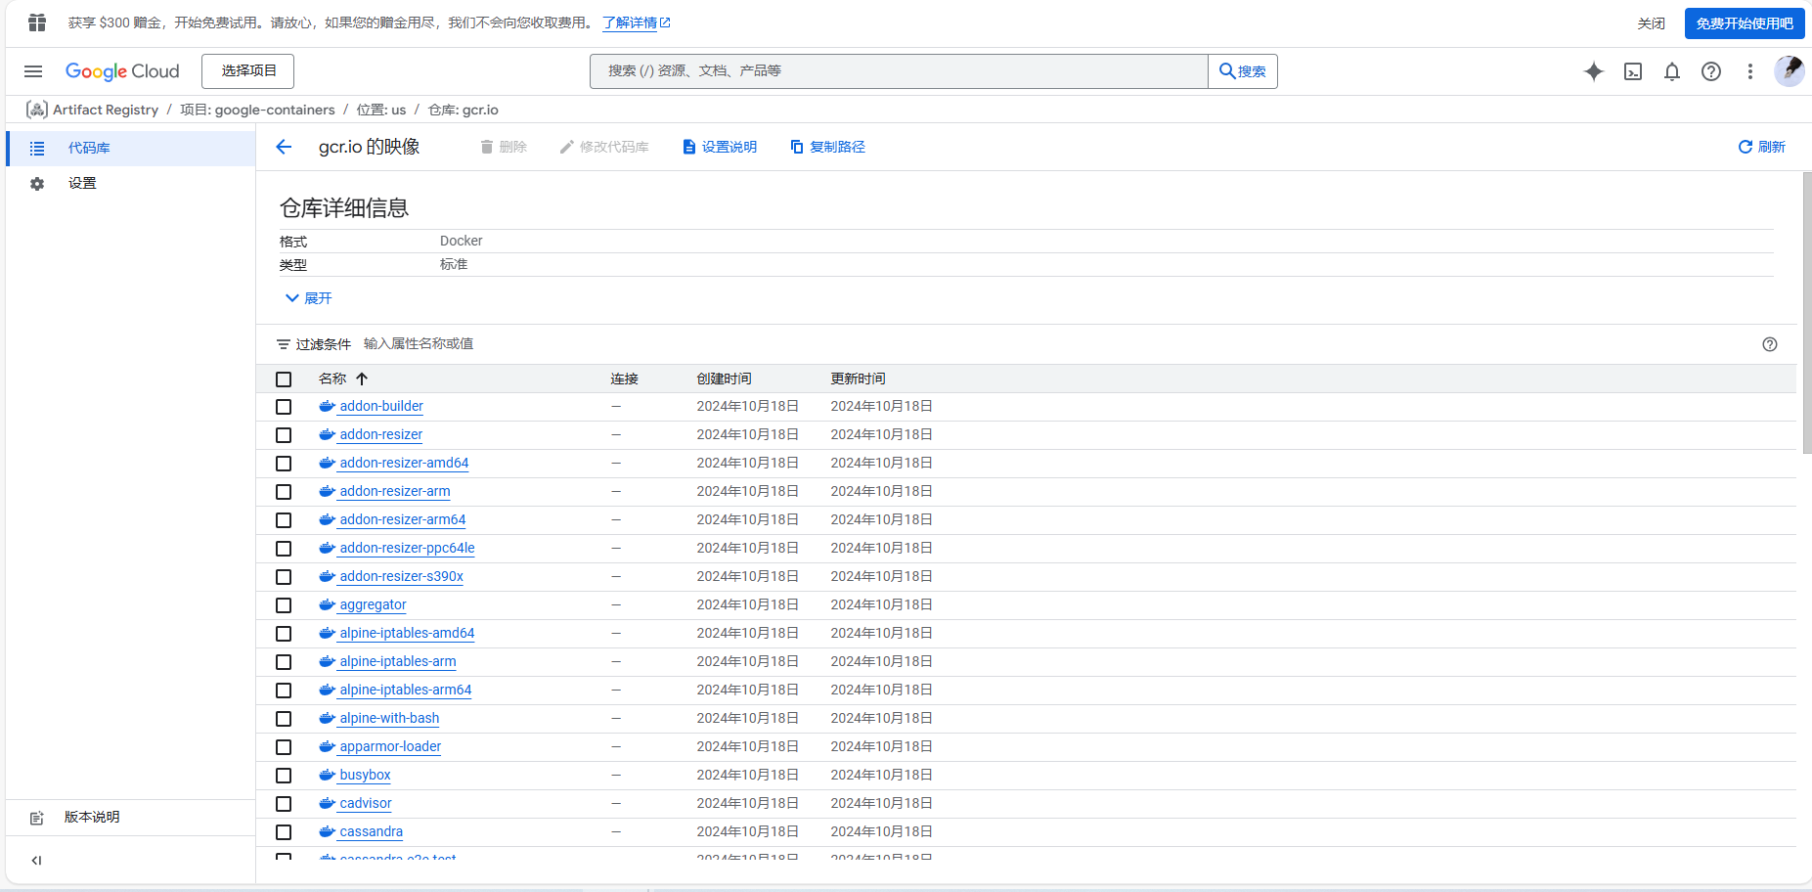Viewport: 1812px width, 892px height.
Task: Click the 项目: google-containers breadcrumb
Action: tap(257, 110)
